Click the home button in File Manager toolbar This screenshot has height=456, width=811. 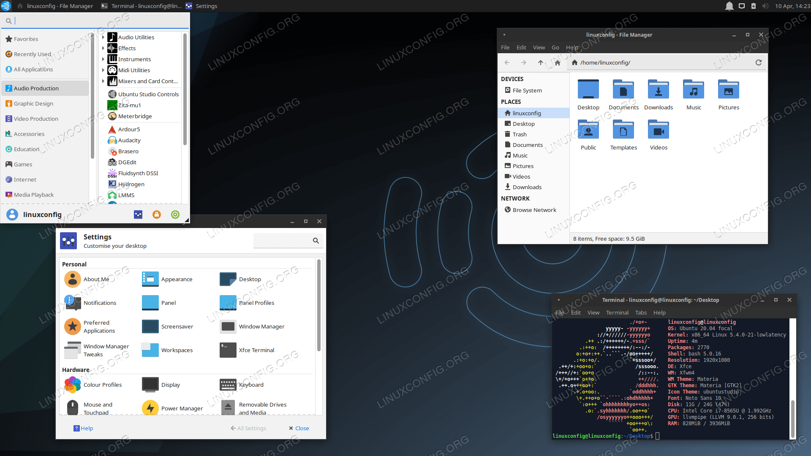(x=558, y=62)
